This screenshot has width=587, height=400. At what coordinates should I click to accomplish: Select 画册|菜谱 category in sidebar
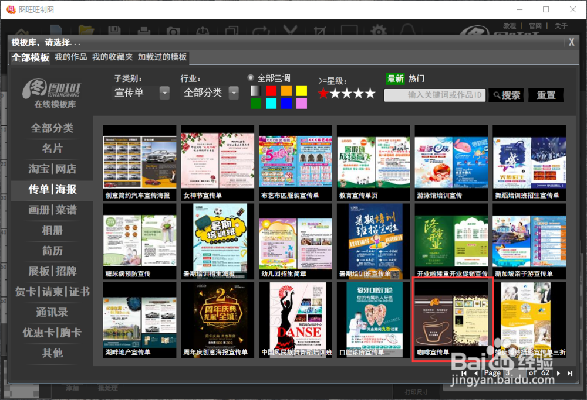click(52, 210)
